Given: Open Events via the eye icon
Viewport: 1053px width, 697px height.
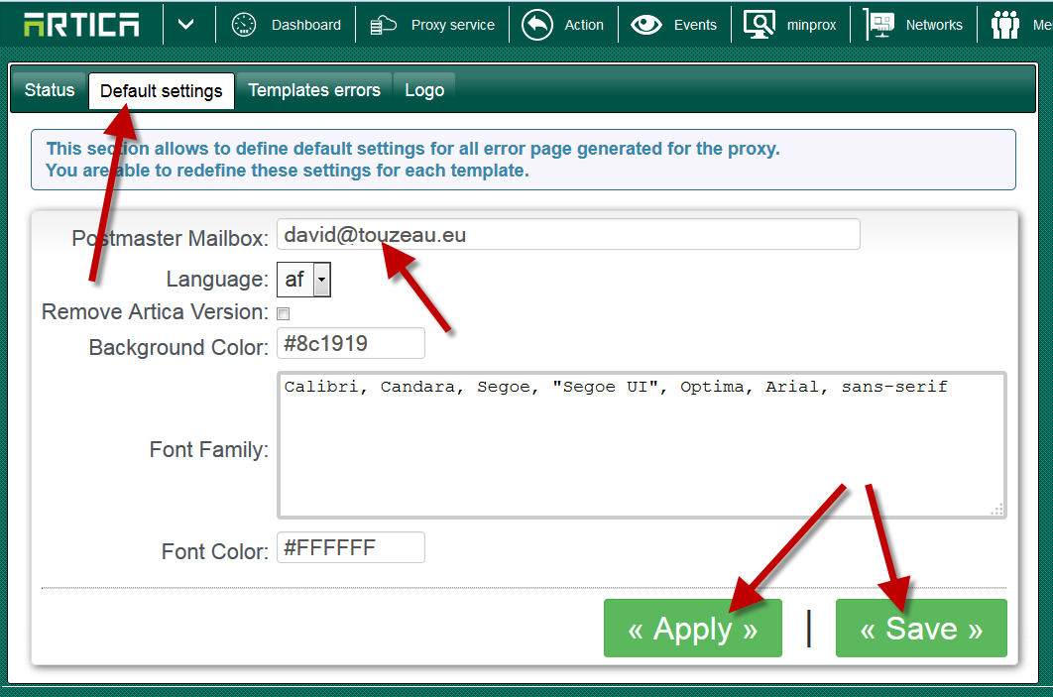Looking at the screenshot, I should (x=647, y=25).
